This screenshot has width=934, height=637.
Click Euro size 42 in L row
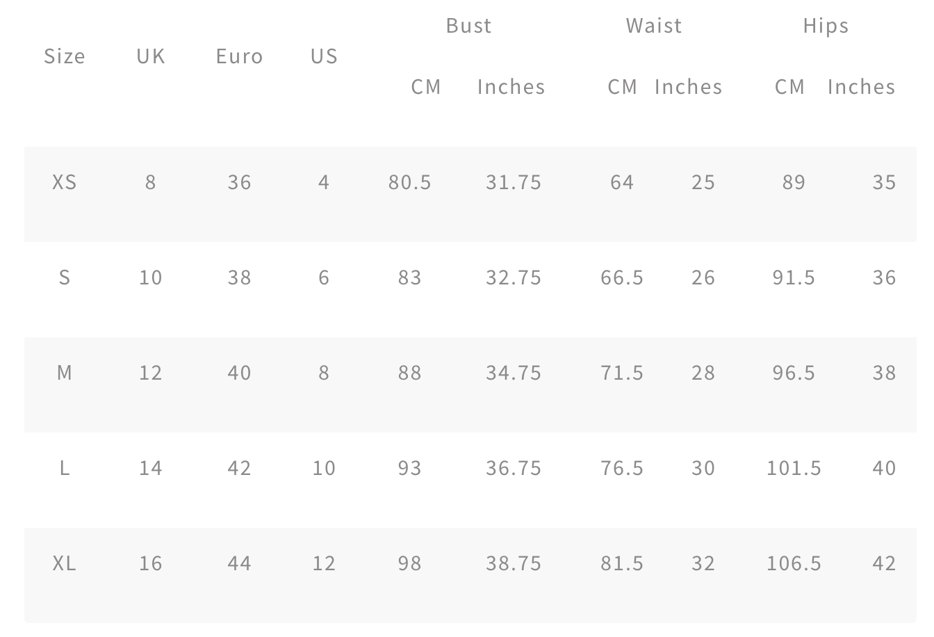coord(240,468)
